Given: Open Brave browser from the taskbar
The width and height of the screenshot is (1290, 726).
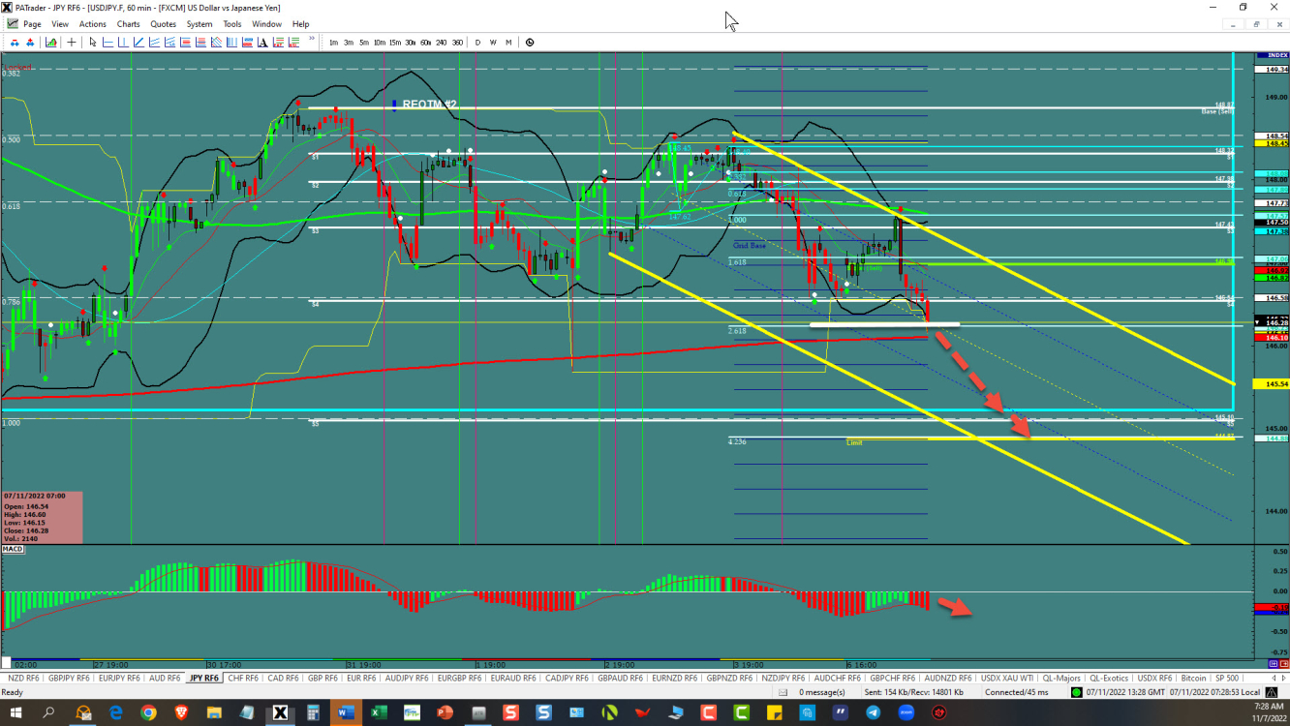Looking at the screenshot, I should click(181, 713).
